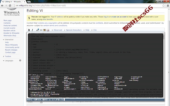The image size is (170, 106).
Task: Open a new browser tab
Action: pos(29,2)
